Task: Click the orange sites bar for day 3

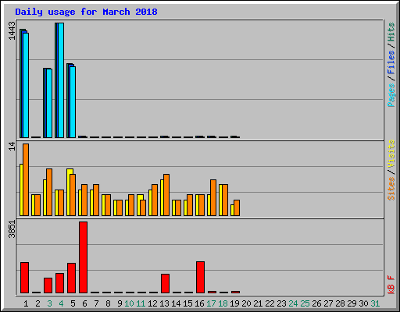Action: pos(49,192)
